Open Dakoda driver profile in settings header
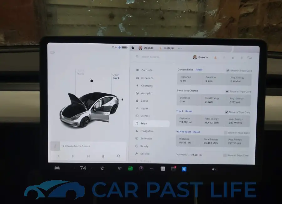282x204 pixels. [x=200, y=57]
